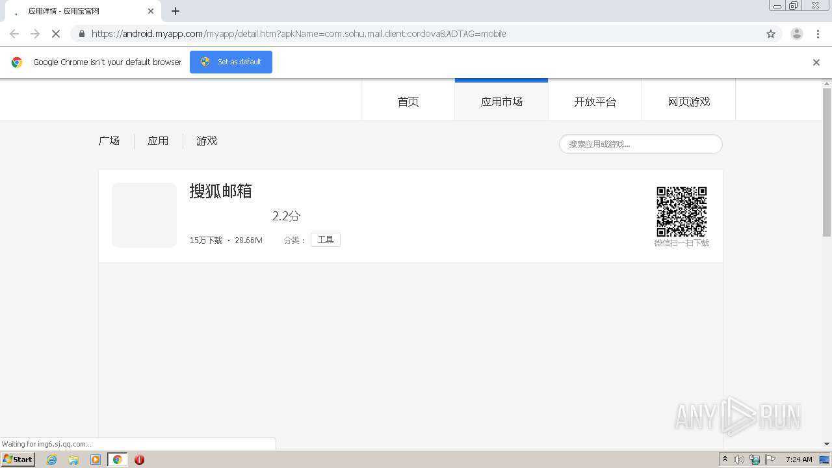This screenshot has height=468, width=832.
Task: Open a new tab with plus button
Action: (x=175, y=11)
